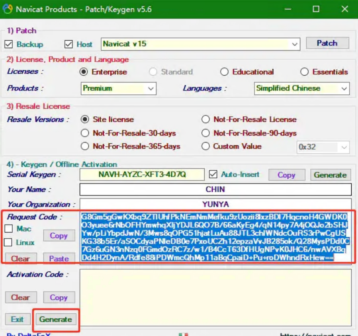Minimize the Patch/Keygen window
Viewport: 358px width, 336px height.
pos(287,9)
